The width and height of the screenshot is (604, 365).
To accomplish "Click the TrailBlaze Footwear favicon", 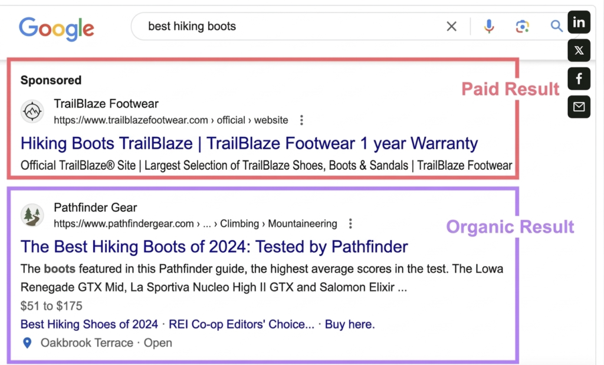I will (32, 111).
